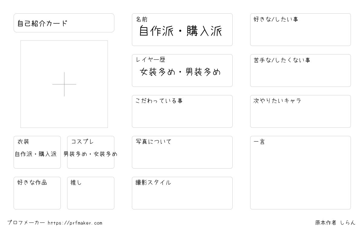The image size is (363, 227).
Task: Open the https://prfmaker.com link
Action: tap(75, 223)
